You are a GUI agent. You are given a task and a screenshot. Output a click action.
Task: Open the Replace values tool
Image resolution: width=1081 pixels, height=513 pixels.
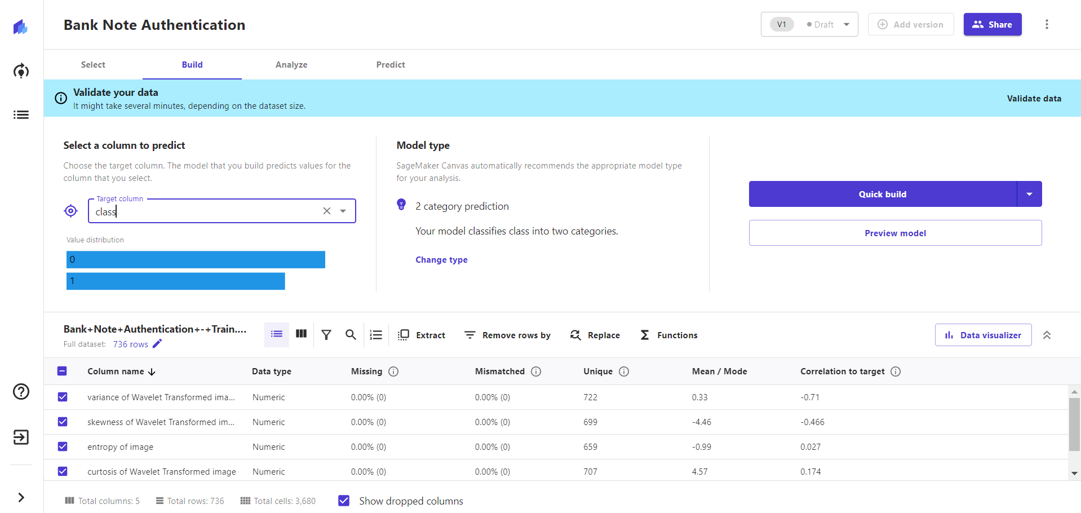tap(595, 334)
